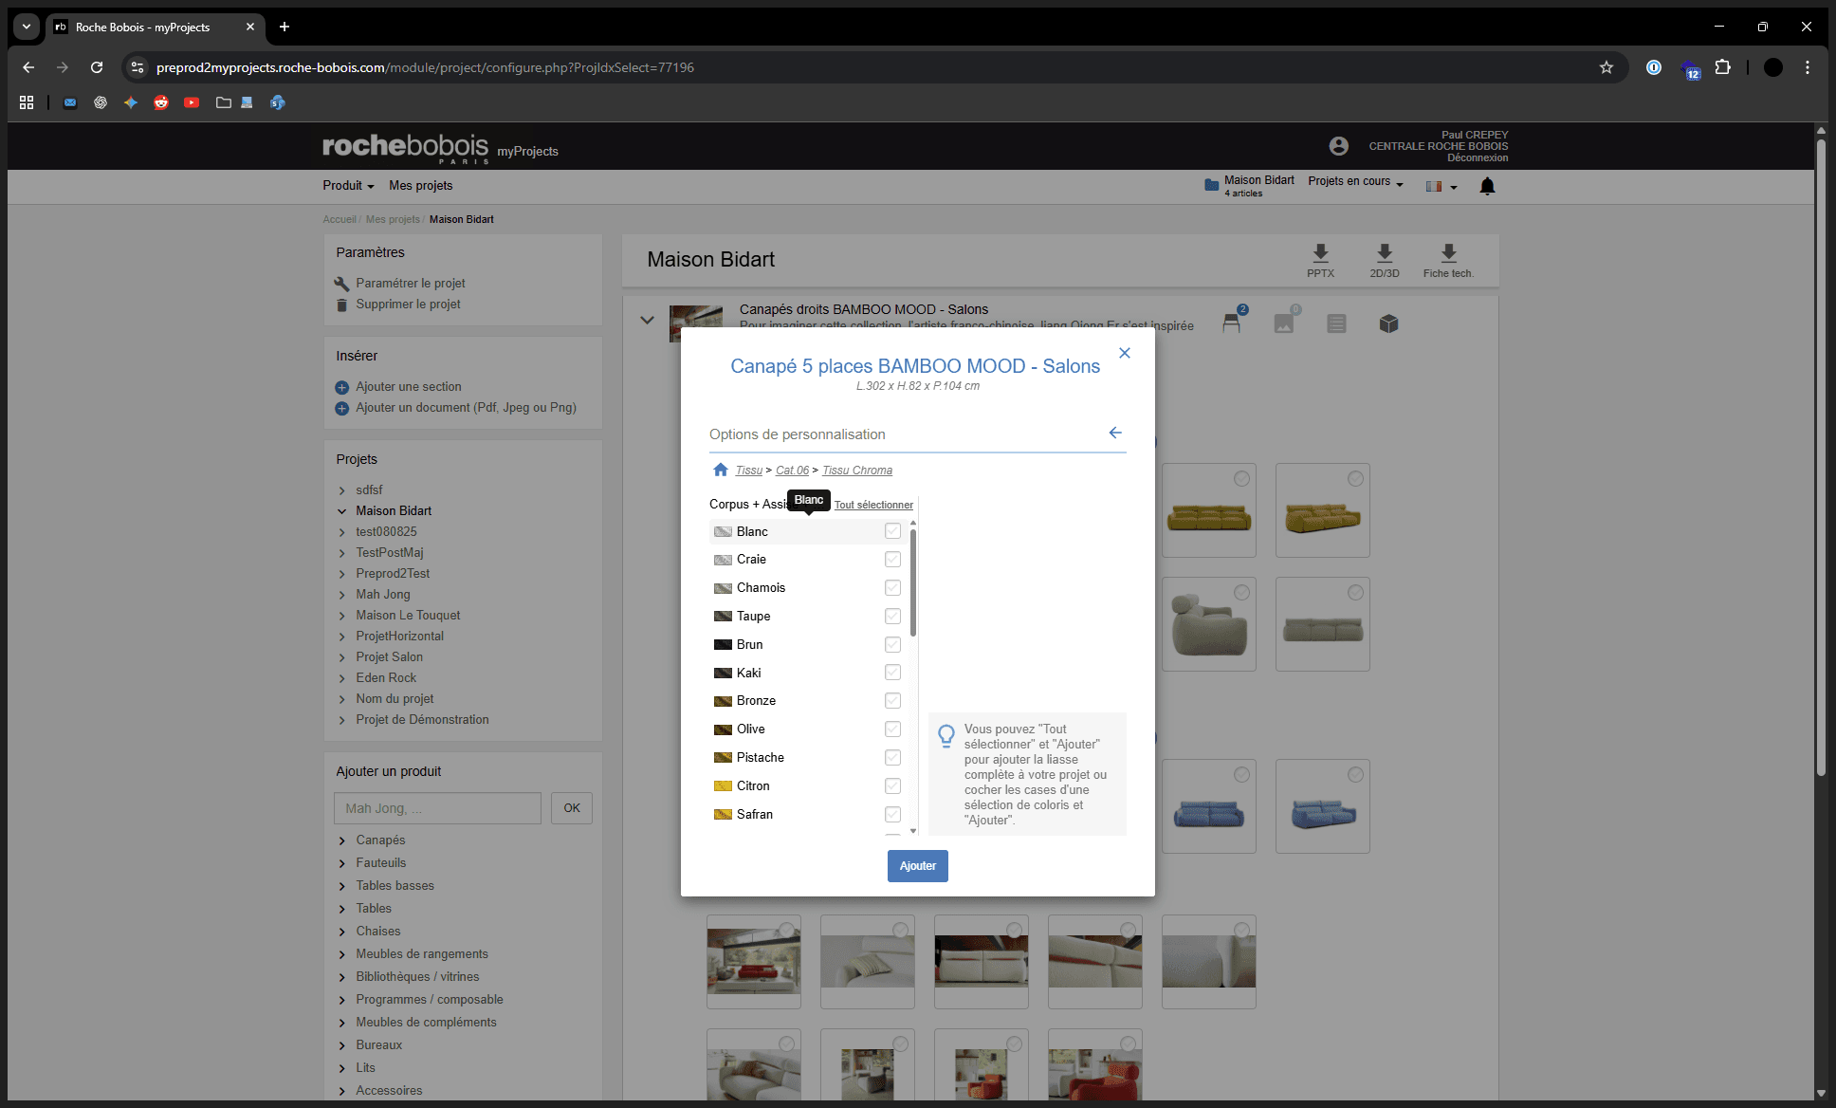
Task: Click the chair variants icon with badge
Action: point(1232,323)
